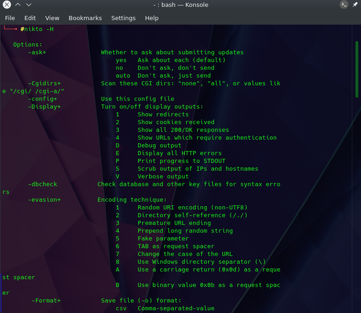
Task: Open the Help menu
Action: (151, 18)
